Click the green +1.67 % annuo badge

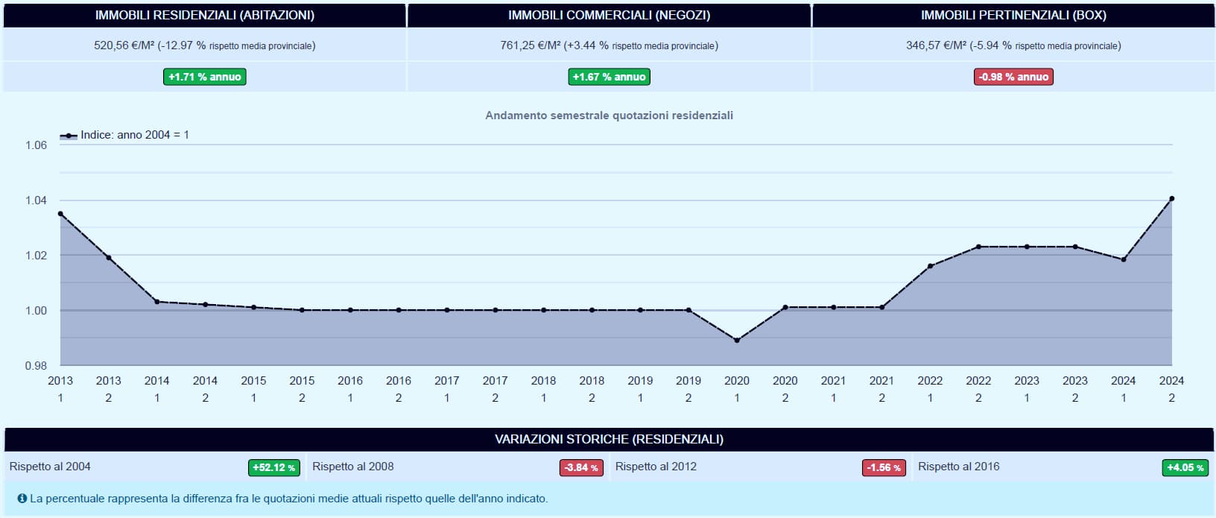[609, 77]
